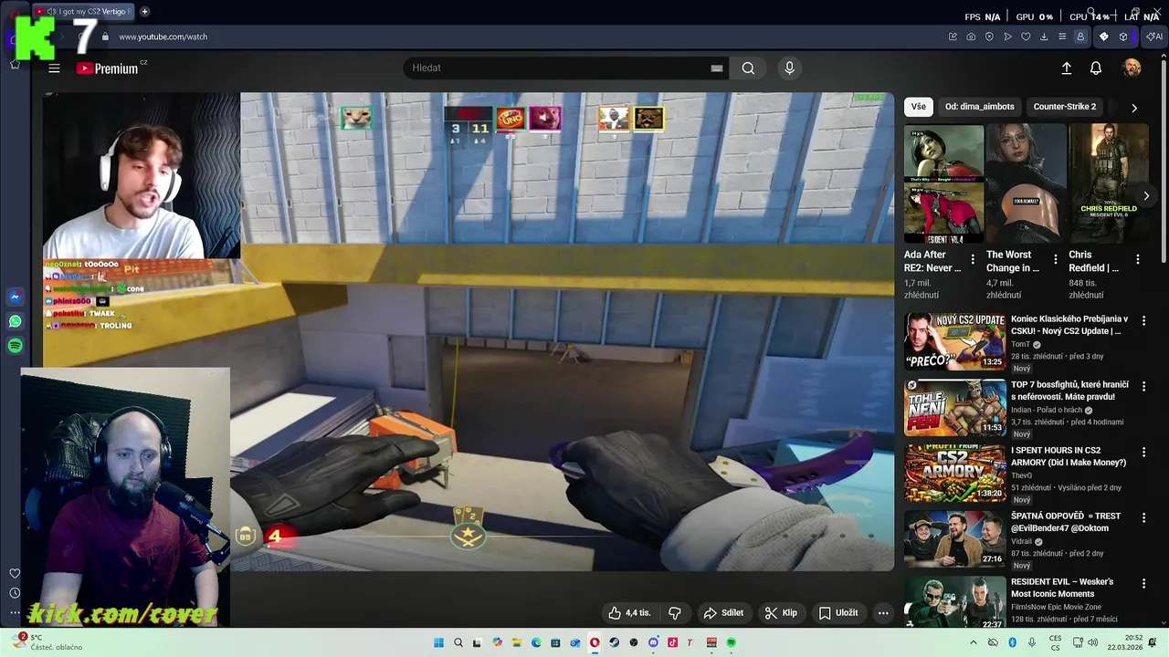The height and width of the screenshot is (657, 1169).
Task: Click the search magnifier button
Action: pos(748,68)
